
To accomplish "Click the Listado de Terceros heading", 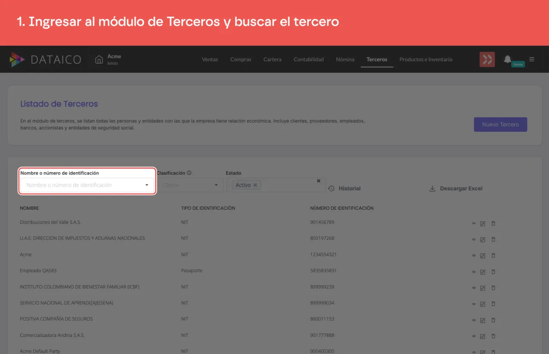I will pos(59,104).
